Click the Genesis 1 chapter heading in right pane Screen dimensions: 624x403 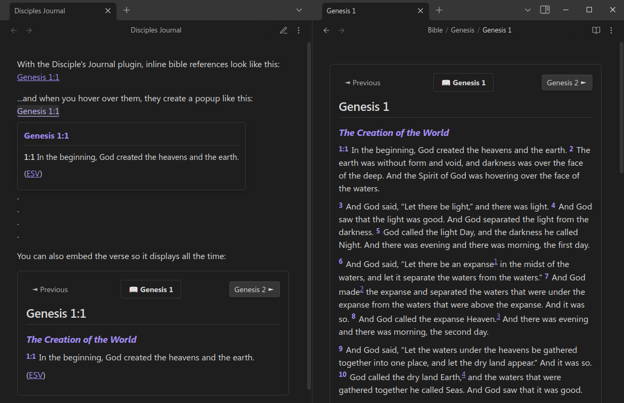coord(364,107)
